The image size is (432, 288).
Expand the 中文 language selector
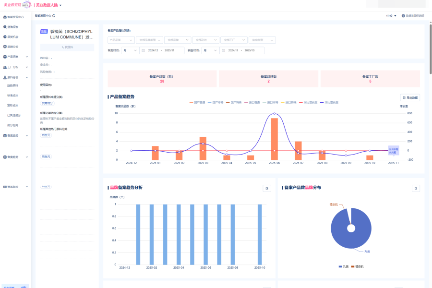pyautogui.click(x=391, y=16)
